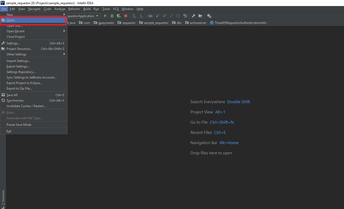Stop the process with the red square
344x209 pixels.
tap(126, 16)
